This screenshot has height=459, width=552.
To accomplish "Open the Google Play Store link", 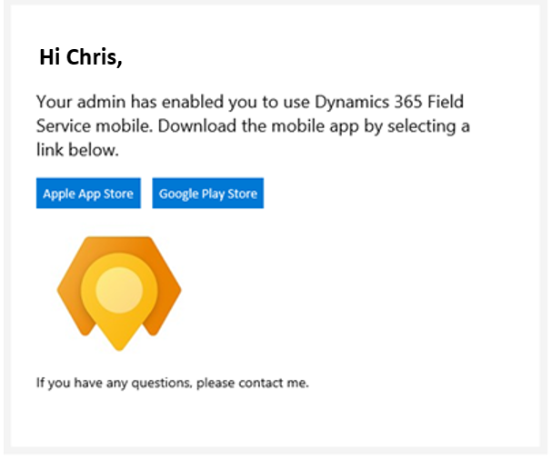I will tap(207, 194).
